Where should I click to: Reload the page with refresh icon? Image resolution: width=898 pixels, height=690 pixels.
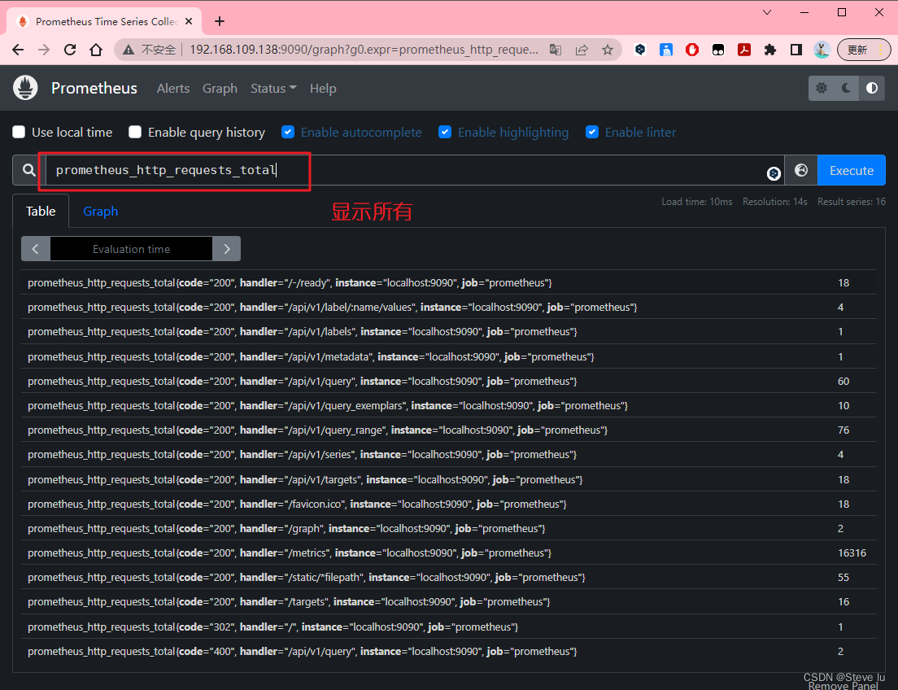[x=70, y=50]
